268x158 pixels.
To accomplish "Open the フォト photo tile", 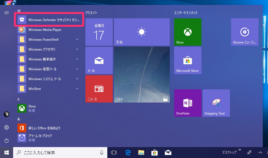I will pyautogui.click(x=142, y=75).
